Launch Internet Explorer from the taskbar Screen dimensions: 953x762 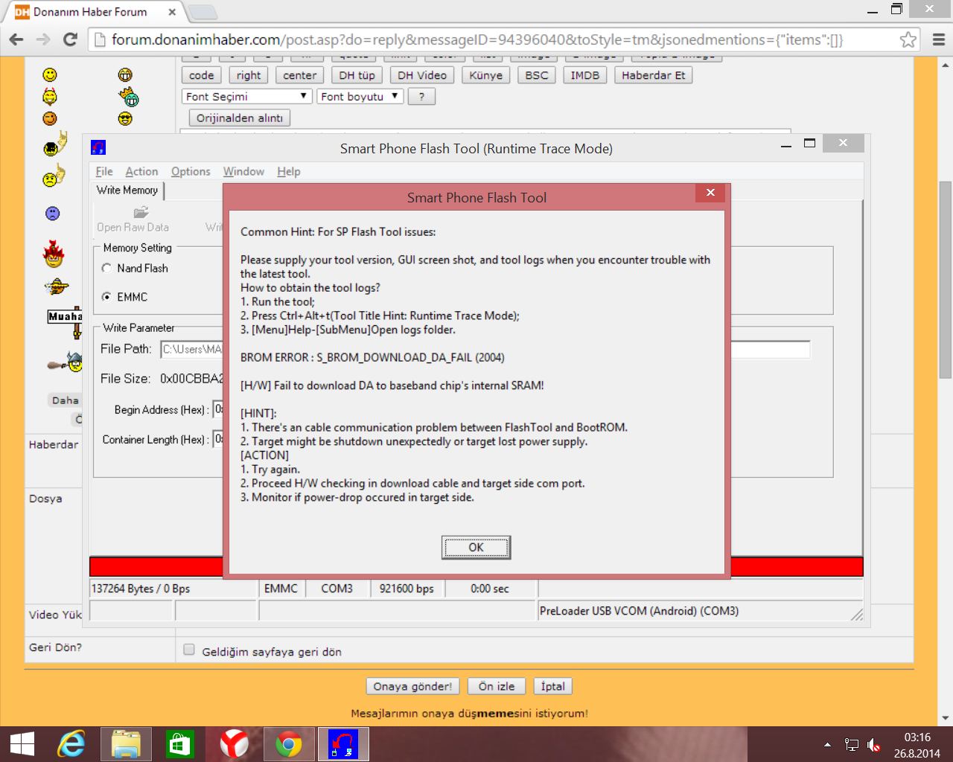point(72,744)
